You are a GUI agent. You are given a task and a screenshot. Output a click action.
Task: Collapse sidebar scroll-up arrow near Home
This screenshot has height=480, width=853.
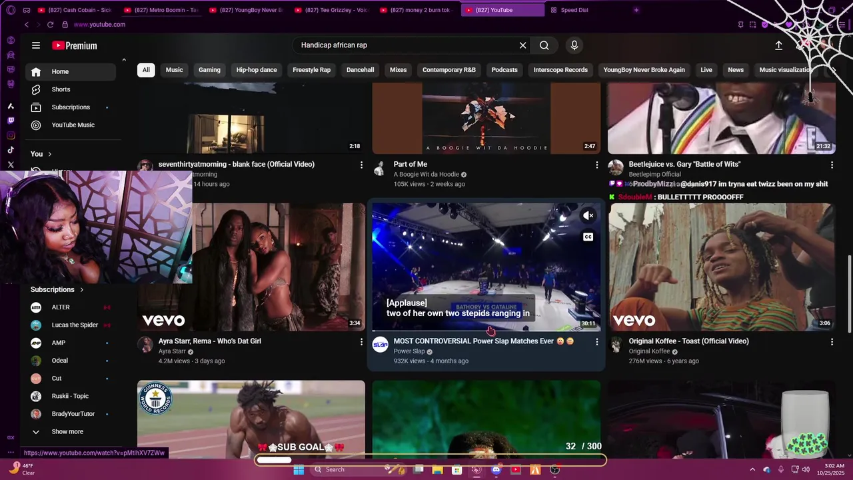[x=124, y=60]
